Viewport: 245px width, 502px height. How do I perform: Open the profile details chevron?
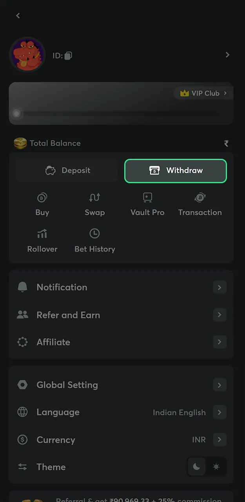pyautogui.click(x=227, y=55)
